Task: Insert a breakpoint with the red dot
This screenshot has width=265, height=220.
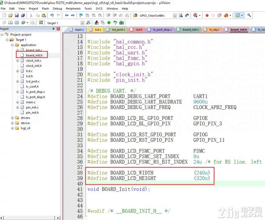Action: coord(207,15)
